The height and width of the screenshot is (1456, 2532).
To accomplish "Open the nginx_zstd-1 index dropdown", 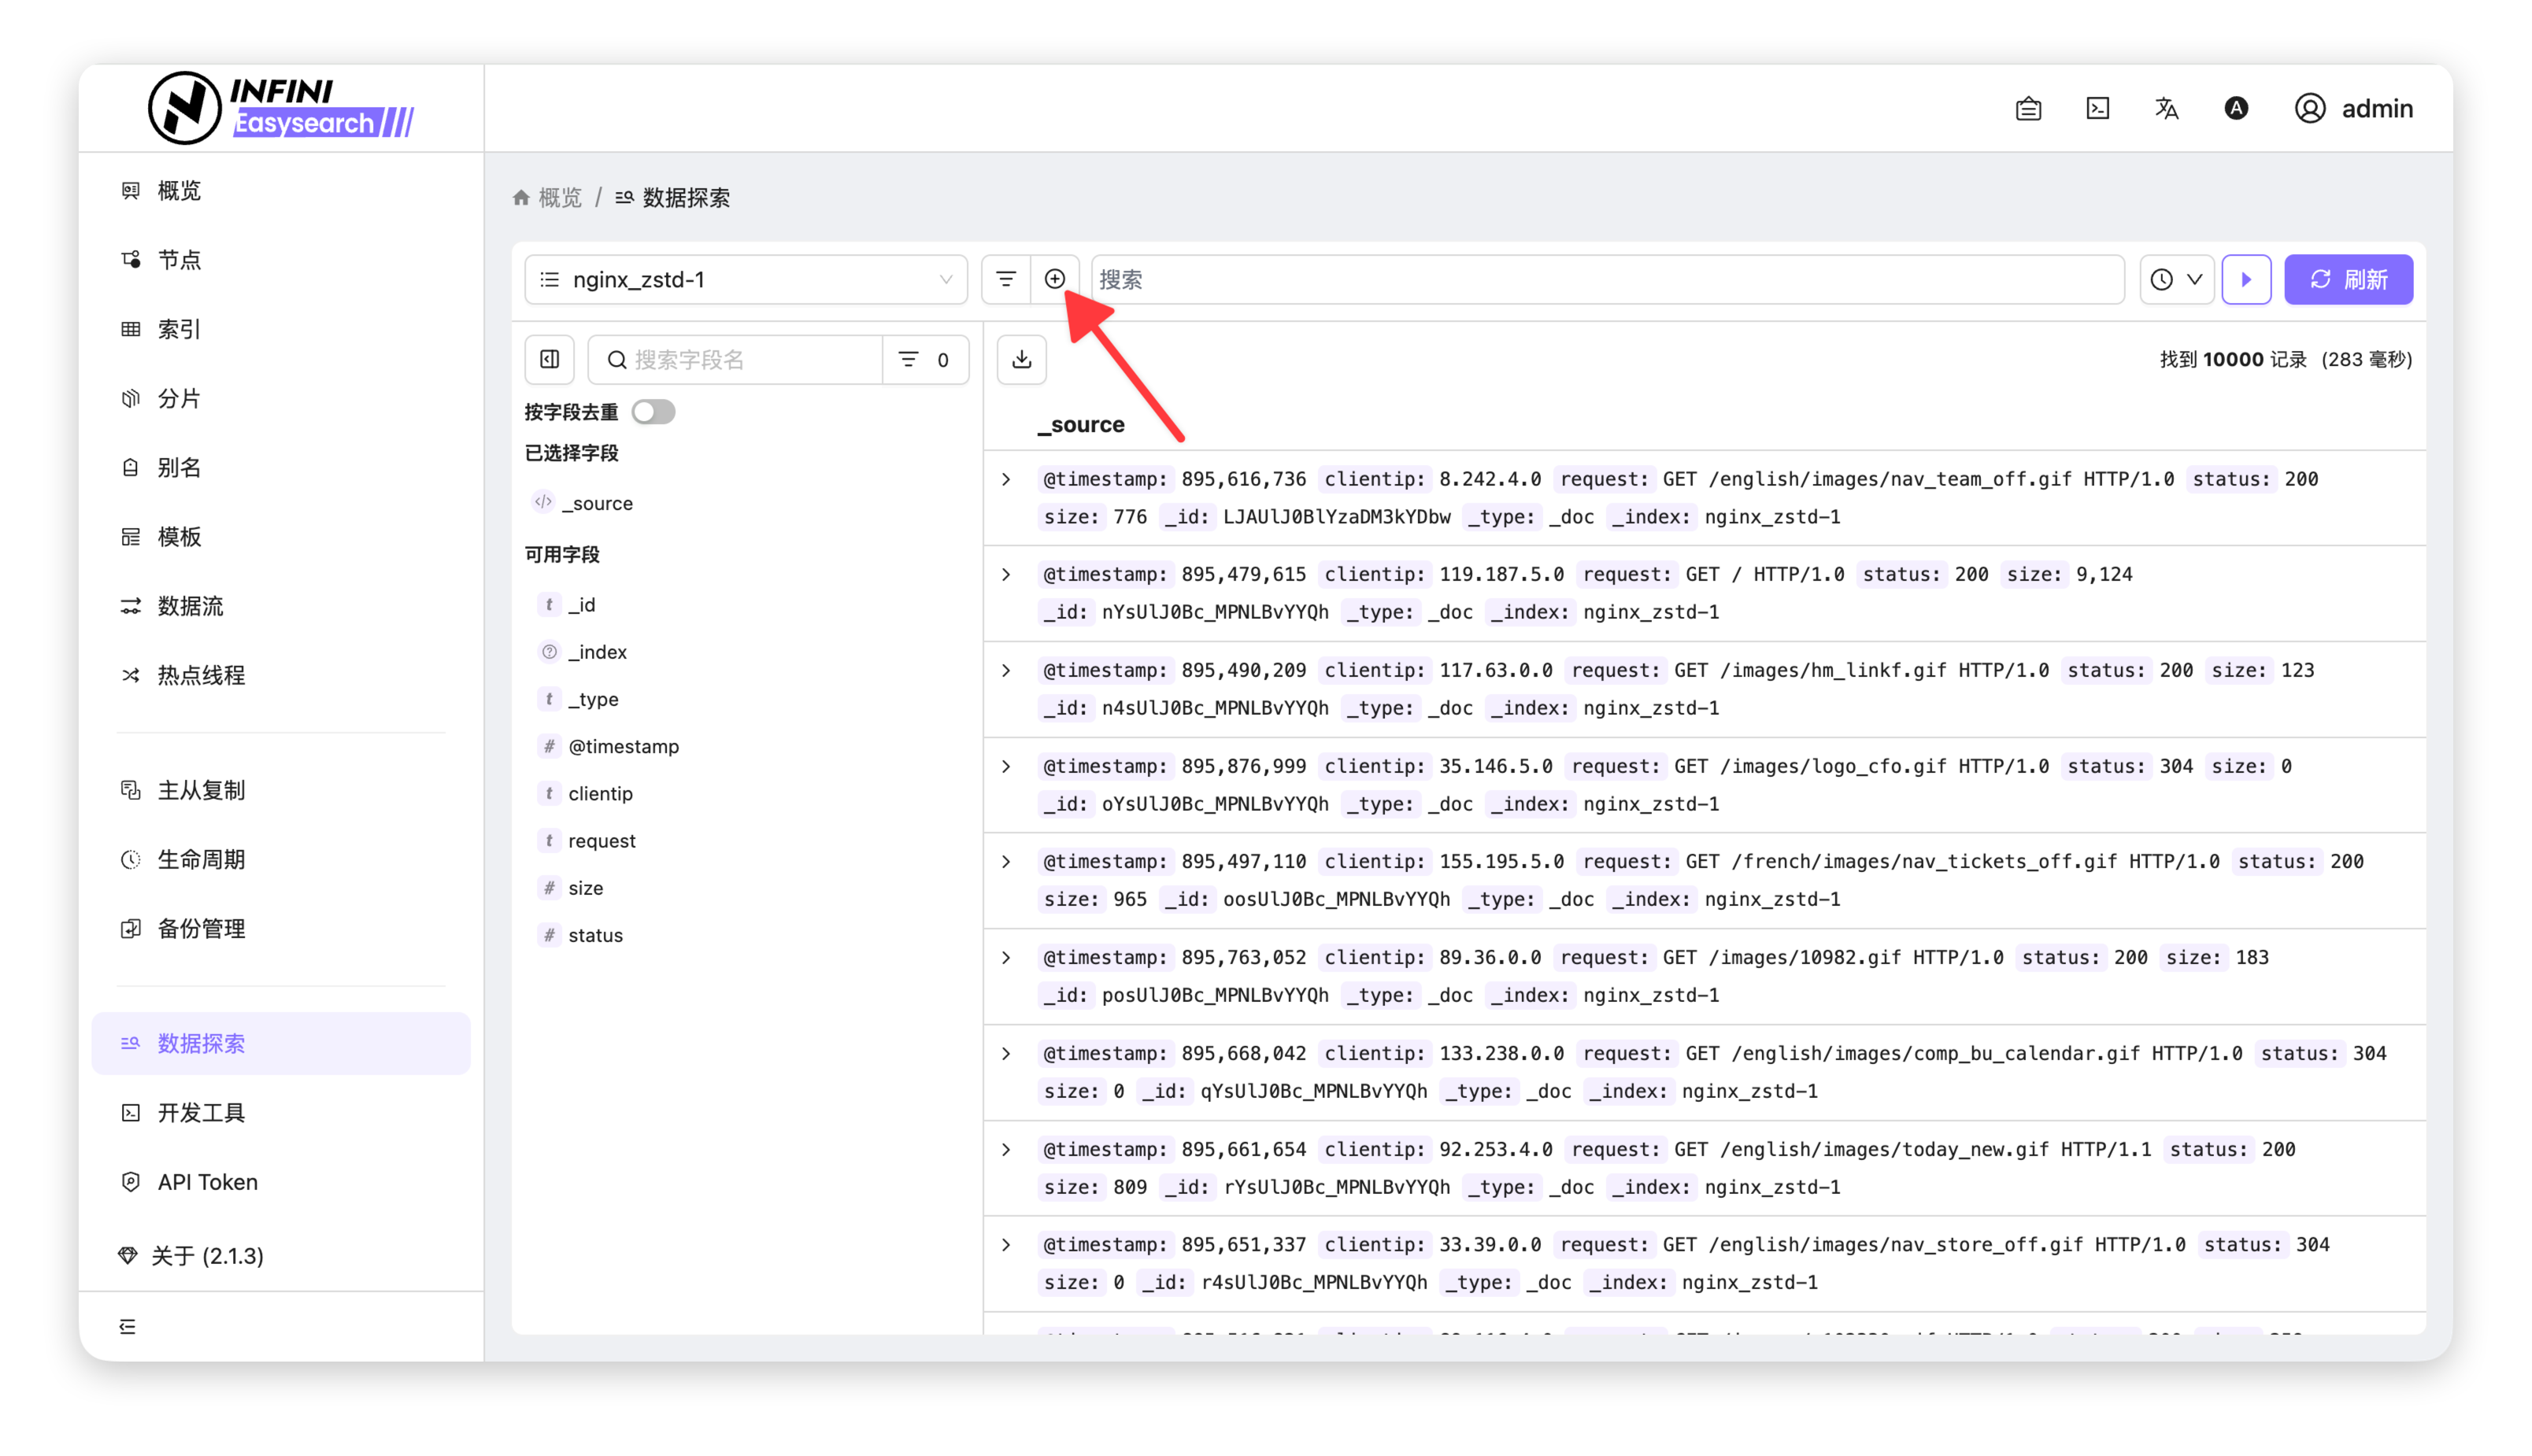I will coord(746,279).
